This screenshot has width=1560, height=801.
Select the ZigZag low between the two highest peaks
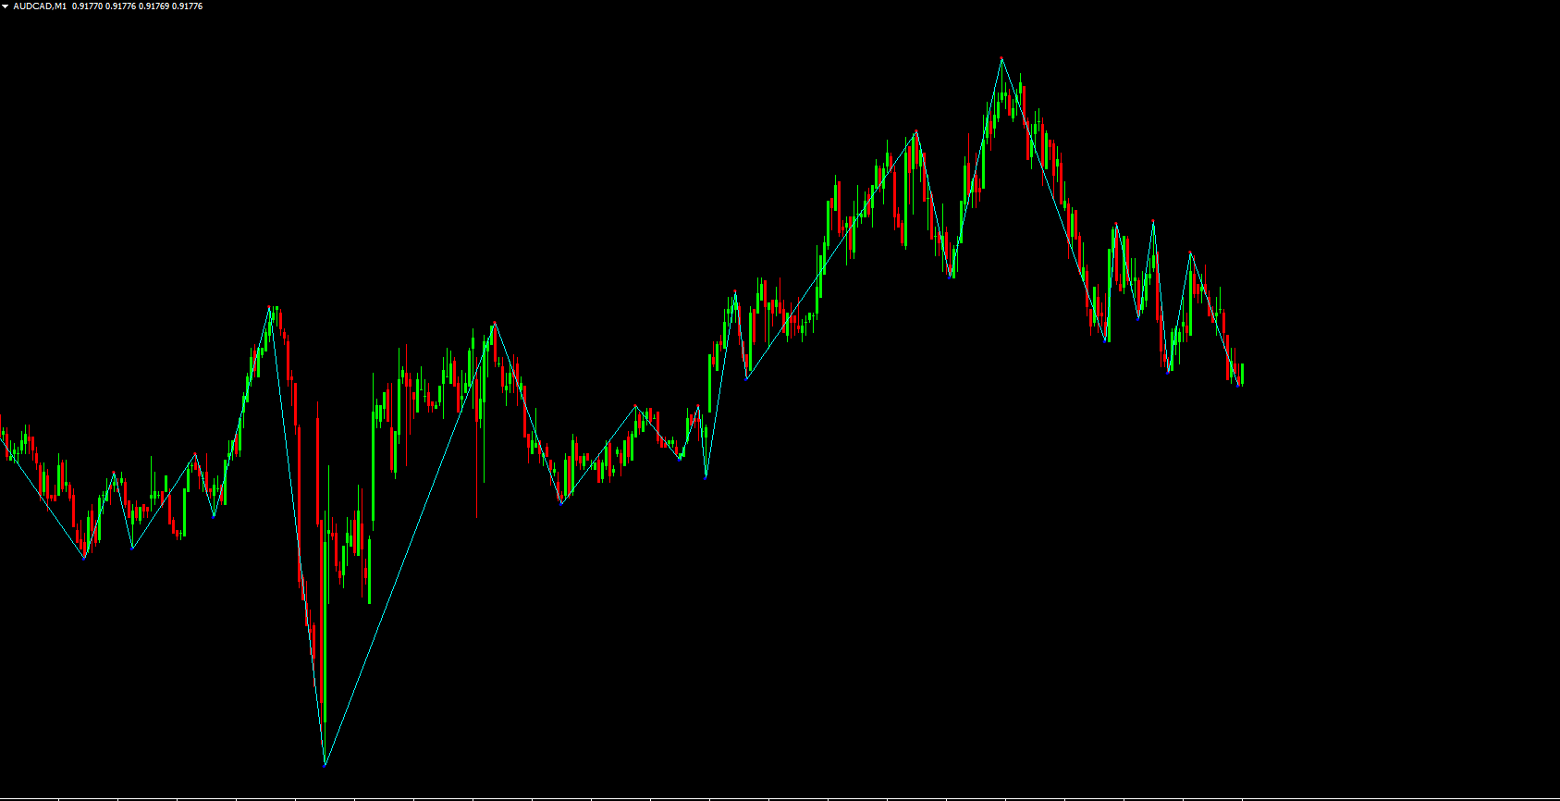952,276
